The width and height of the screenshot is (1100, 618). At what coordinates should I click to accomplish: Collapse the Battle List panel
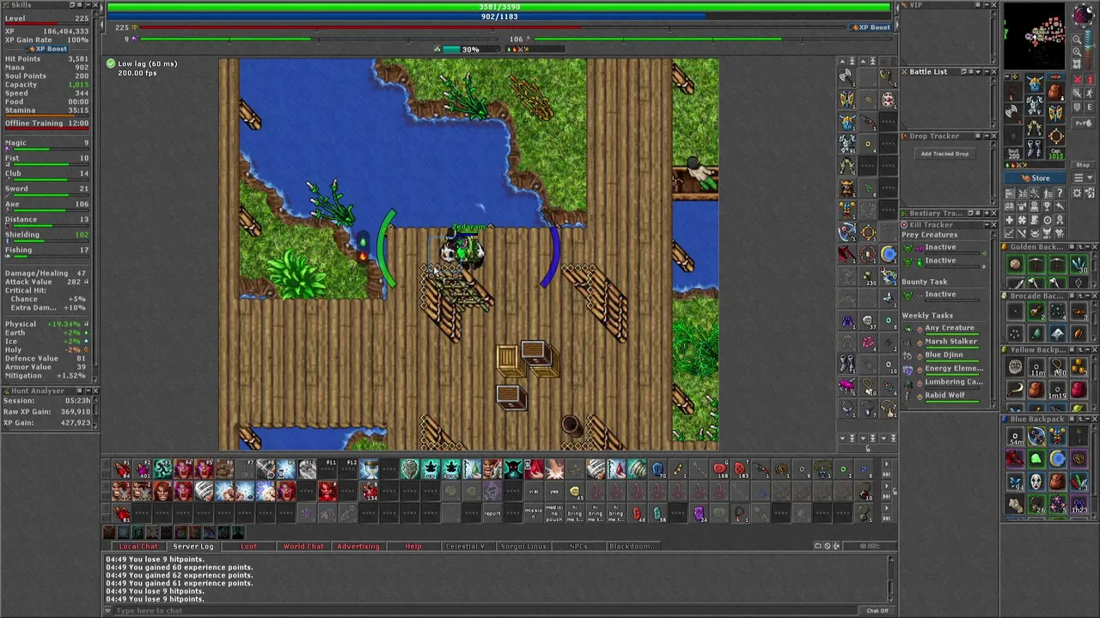[x=987, y=71]
